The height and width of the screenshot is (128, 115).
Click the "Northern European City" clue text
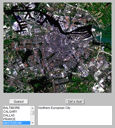point(54,108)
